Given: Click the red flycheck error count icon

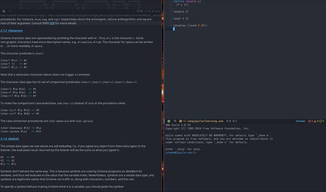Looking at the screenshot, I should click(x=309, y=121).
